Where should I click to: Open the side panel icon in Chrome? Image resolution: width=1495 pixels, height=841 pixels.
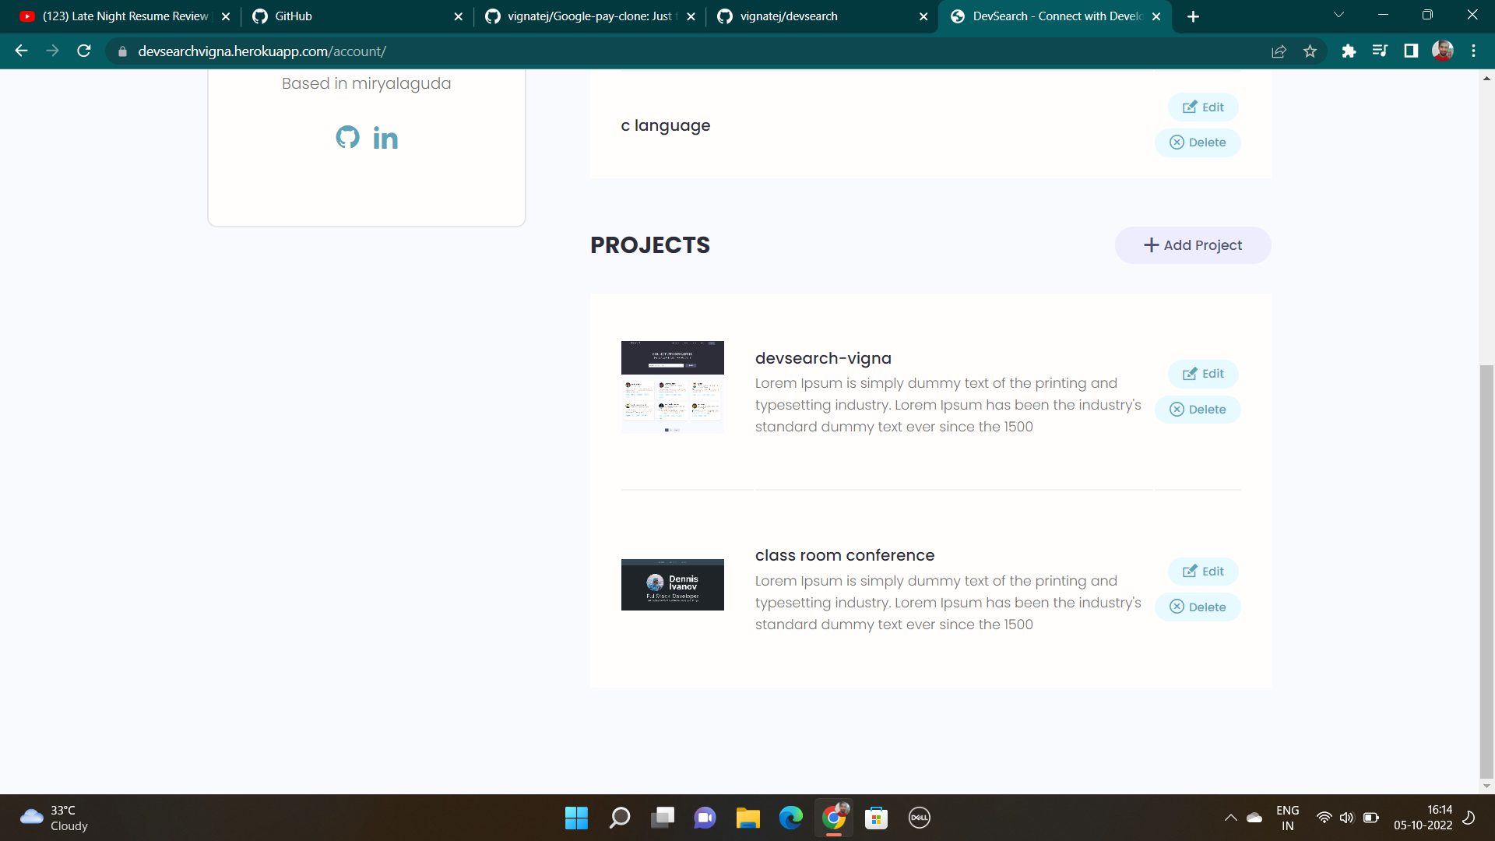(1411, 51)
